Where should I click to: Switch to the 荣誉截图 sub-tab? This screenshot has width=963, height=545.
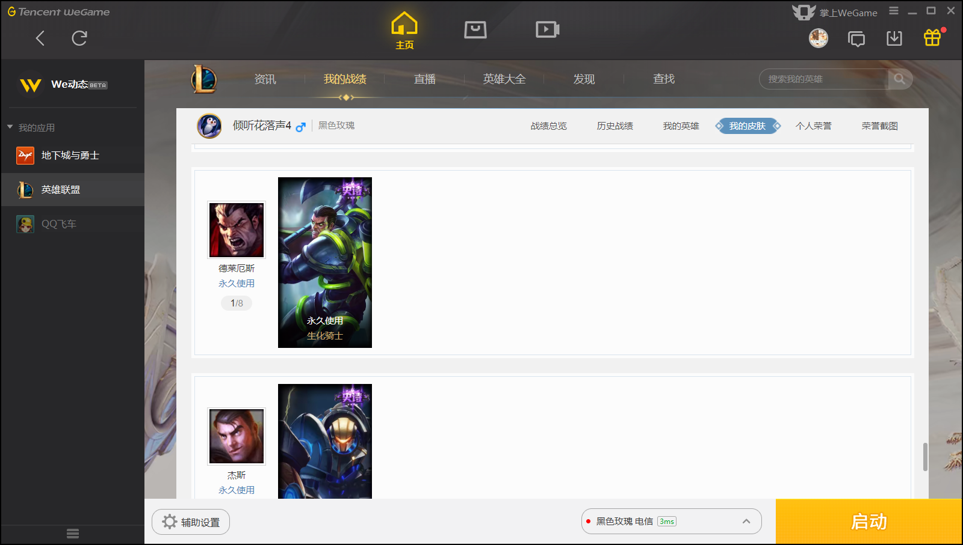880,126
